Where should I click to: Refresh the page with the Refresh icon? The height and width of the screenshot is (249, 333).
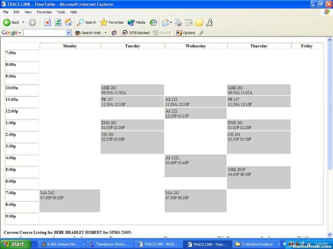tap(58, 22)
